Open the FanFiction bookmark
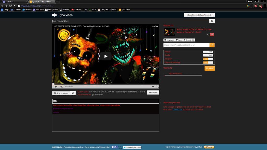The height and width of the screenshot is (150, 267). [38, 10]
